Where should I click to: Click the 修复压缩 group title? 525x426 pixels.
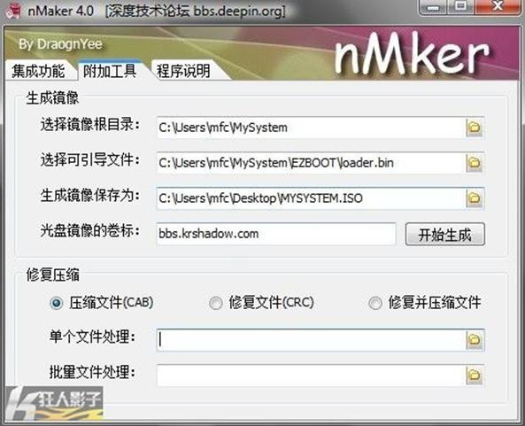click(x=52, y=275)
